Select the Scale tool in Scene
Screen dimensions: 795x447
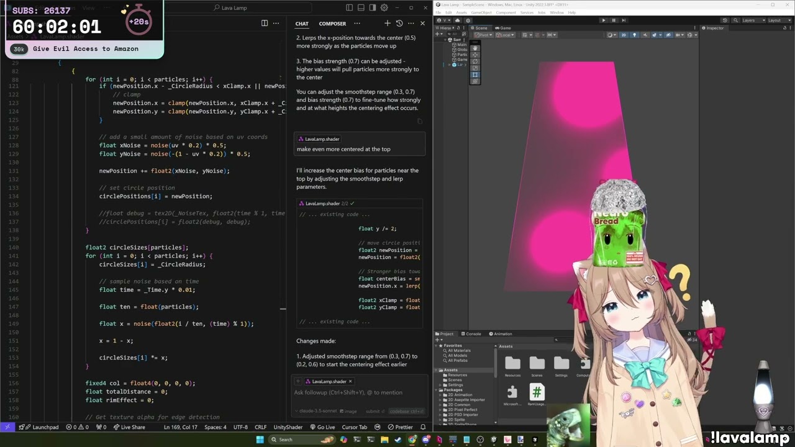[x=475, y=68]
